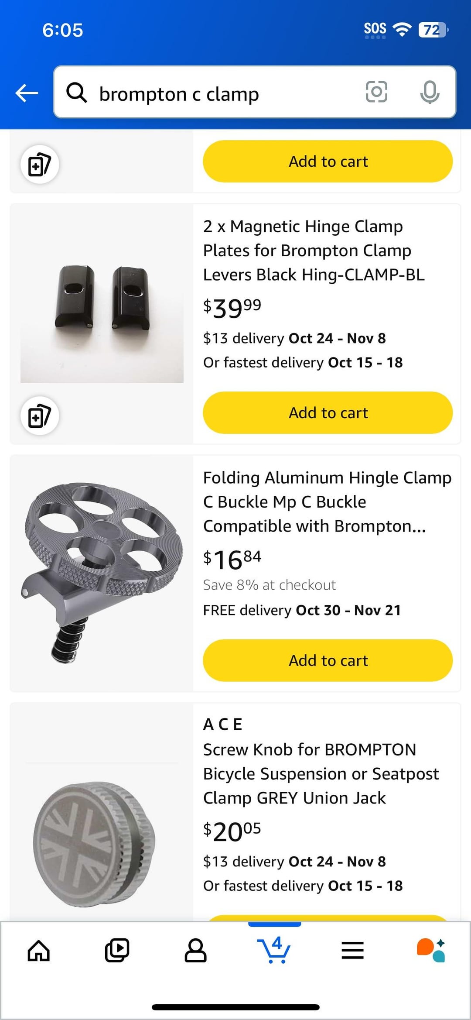The width and height of the screenshot is (471, 1020).
Task: Add Folding Aluminum Hingle Clamp to cart
Action: [328, 661]
